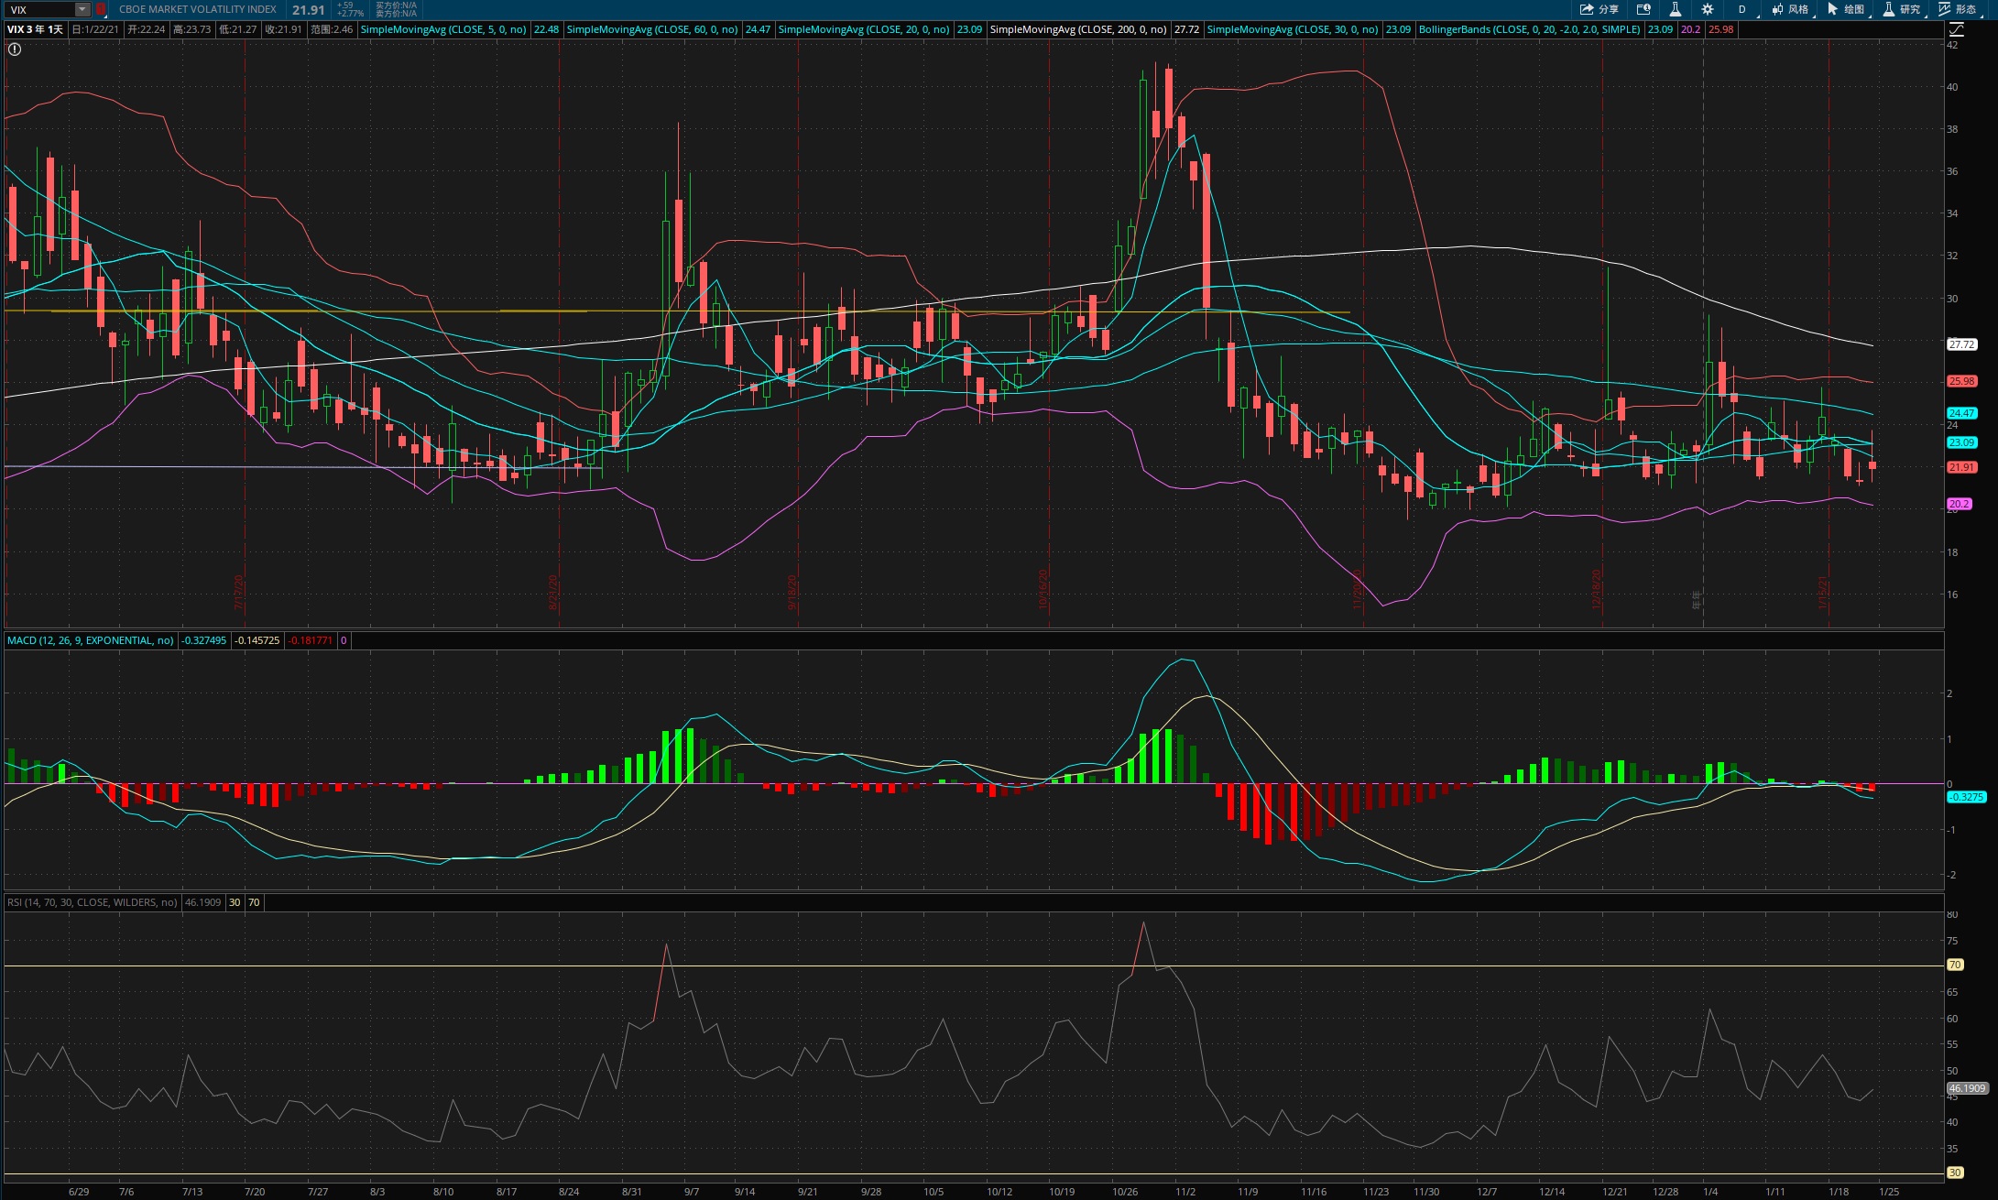1998x1200 pixels.
Task: Open the D timeframe dropdown
Action: coord(1742,9)
